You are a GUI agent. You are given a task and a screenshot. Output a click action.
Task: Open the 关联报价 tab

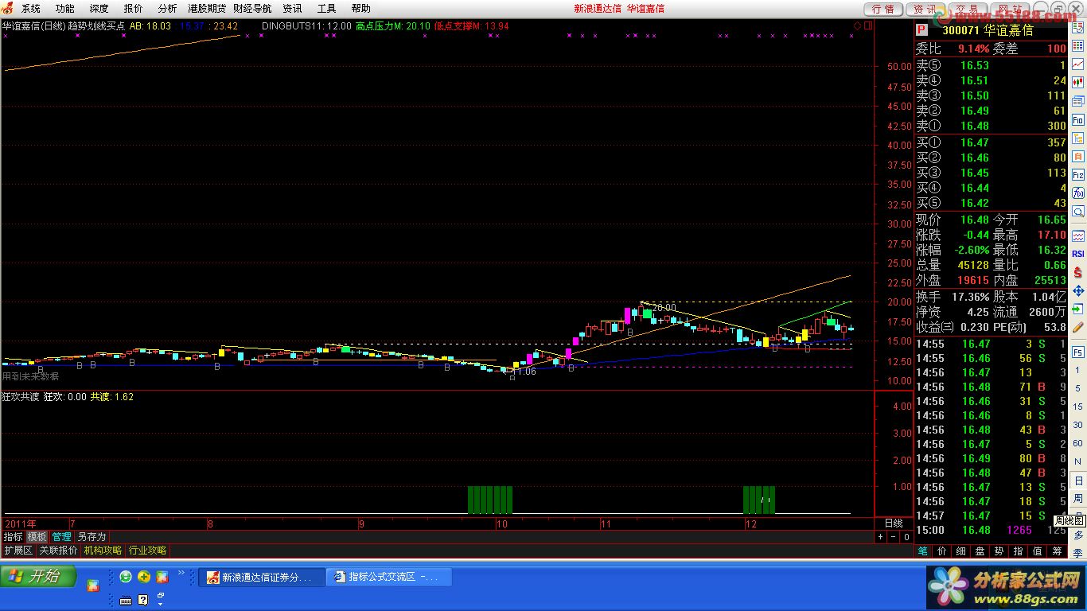pos(58,551)
